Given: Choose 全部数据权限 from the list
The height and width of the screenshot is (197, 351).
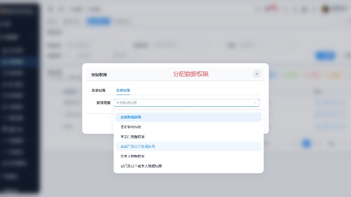Looking at the screenshot, I should click(189, 117).
